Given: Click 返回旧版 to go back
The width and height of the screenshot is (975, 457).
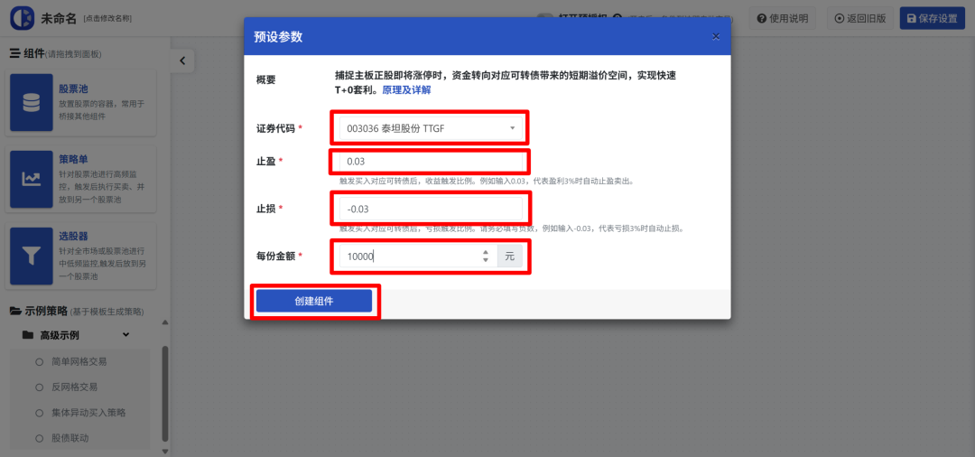Looking at the screenshot, I should click(860, 18).
